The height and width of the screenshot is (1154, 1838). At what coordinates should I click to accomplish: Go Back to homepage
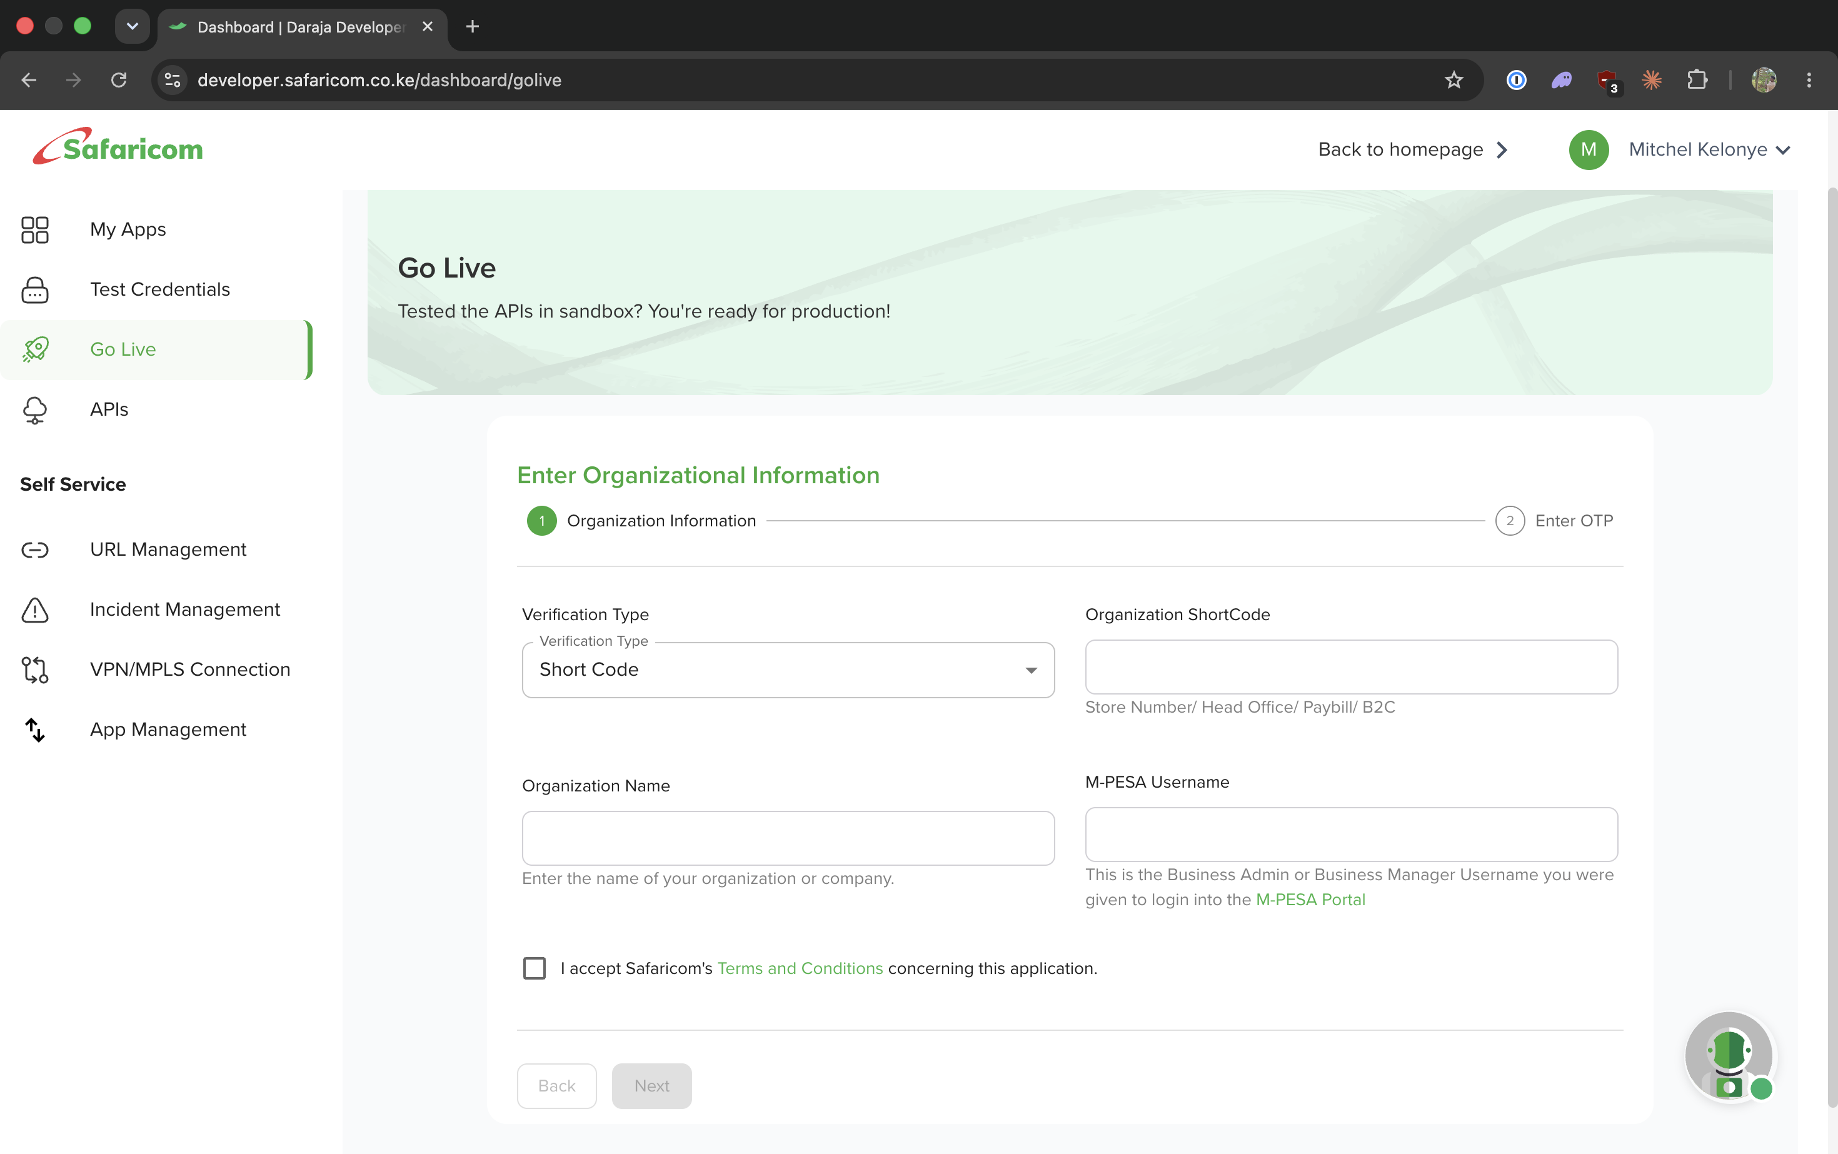[x=1413, y=149]
